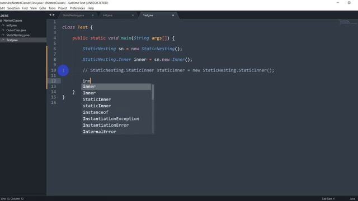Click line number 6 in the gutter
The height and width of the screenshot is (201, 358).
pos(55,49)
